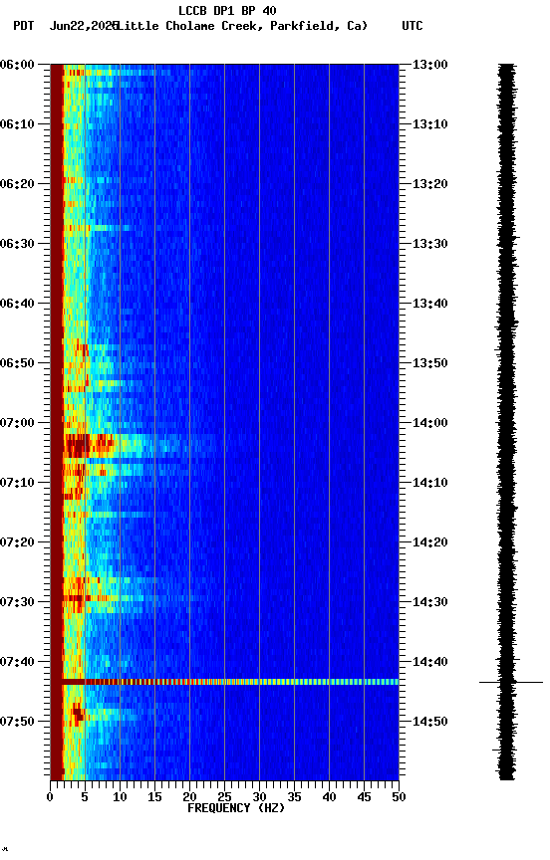
Task: Click the 07:30 PDT time label
Action: (x=17, y=602)
